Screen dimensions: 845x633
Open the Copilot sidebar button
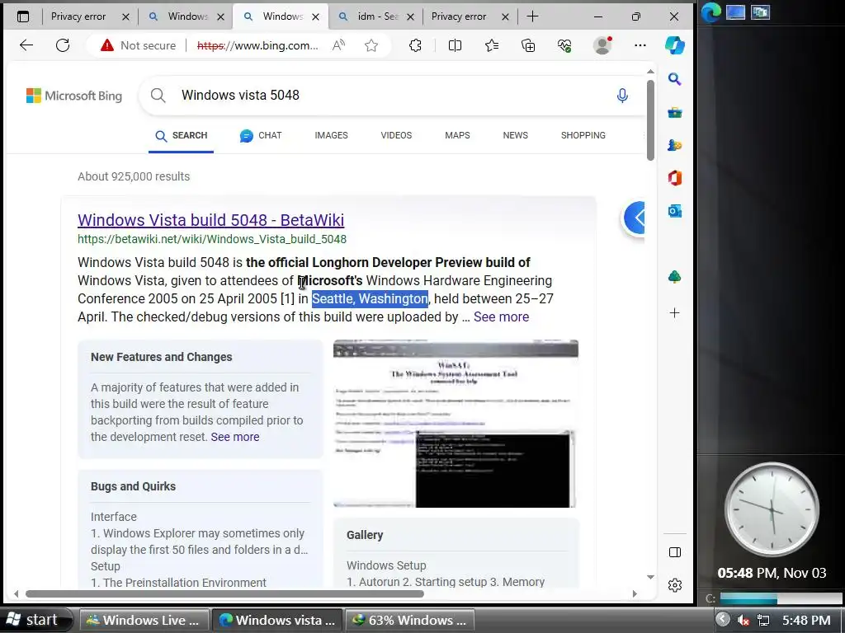pyautogui.click(x=675, y=45)
